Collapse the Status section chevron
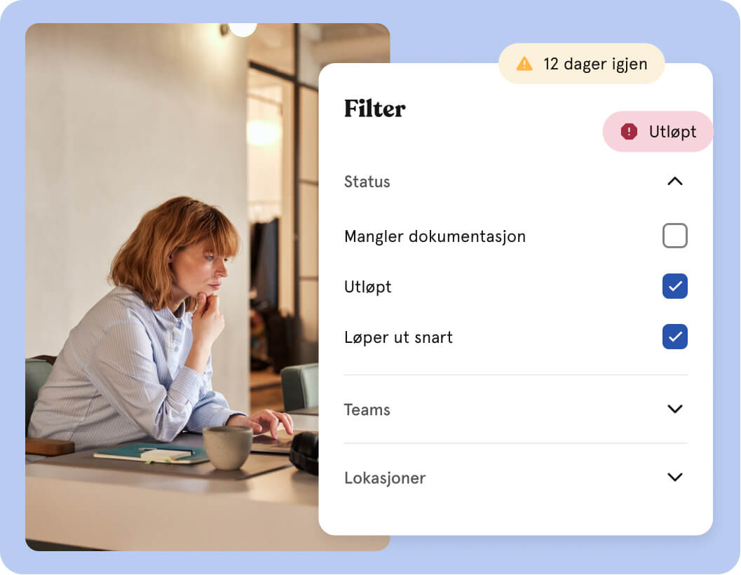The height and width of the screenshot is (575, 741). (675, 181)
